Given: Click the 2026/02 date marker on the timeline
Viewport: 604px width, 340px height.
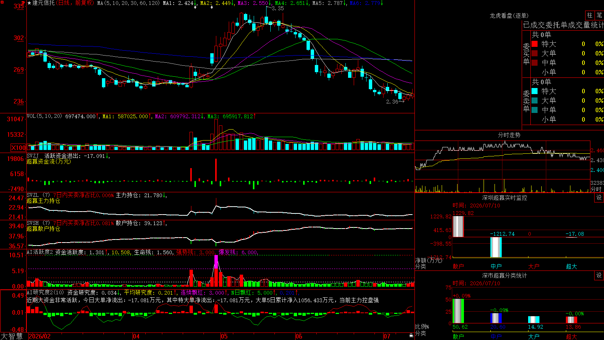Looking at the screenshot, I should (40, 336).
